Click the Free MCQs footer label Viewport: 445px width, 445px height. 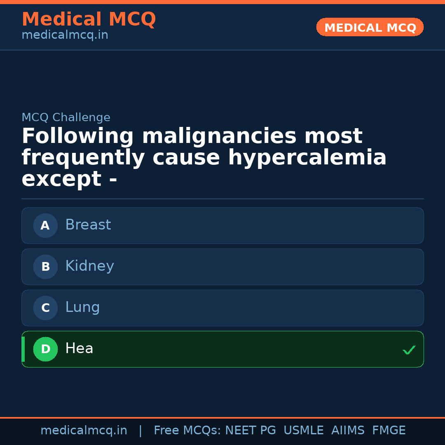point(187,431)
